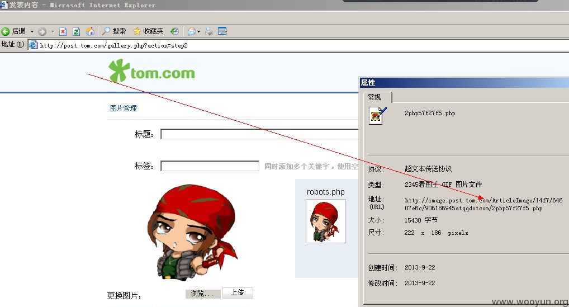The width and height of the screenshot is (569, 307).
Task: Click the 上传 upload button
Action: [x=238, y=292]
